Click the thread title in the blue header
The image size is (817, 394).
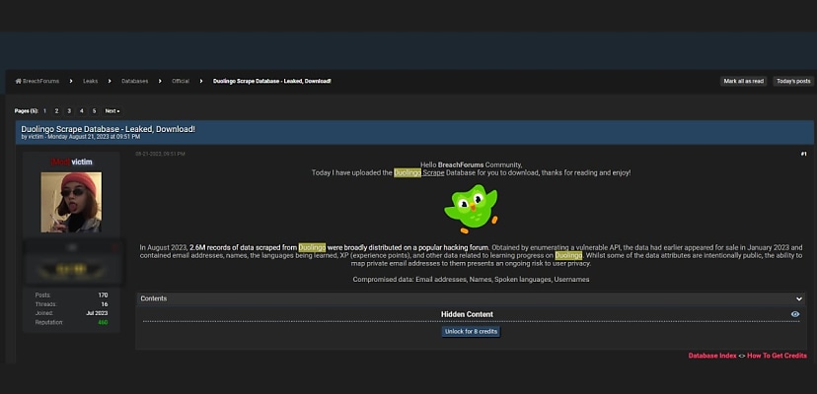coord(108,129)
